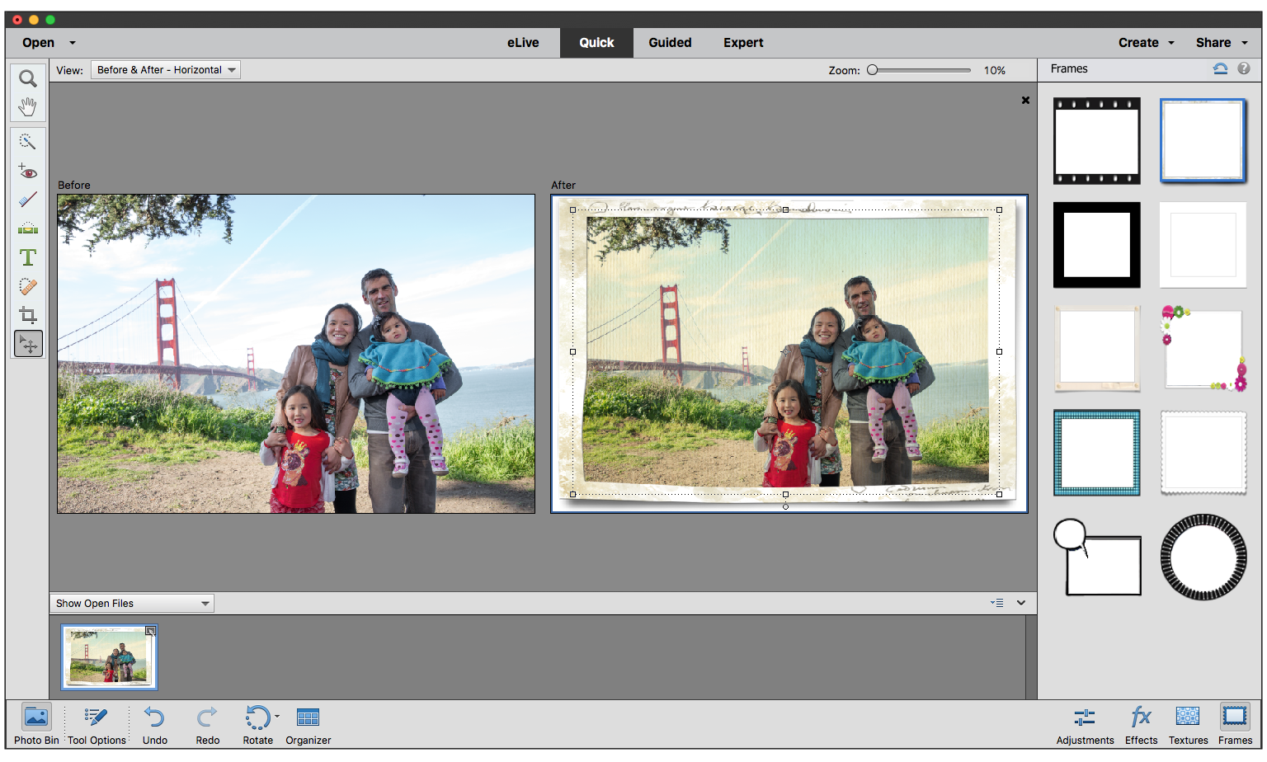Open the Textures panel

pyautogui.click(x=1188, y=725)
